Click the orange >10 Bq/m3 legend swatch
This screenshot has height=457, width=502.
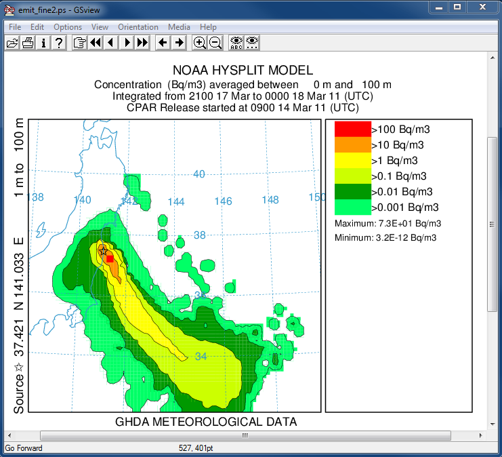[353, 145]
